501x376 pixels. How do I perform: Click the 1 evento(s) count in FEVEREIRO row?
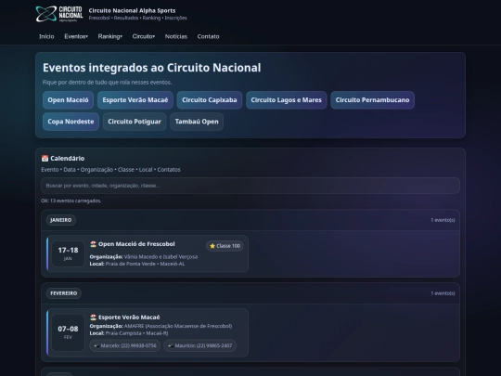(x=443, y=293)
